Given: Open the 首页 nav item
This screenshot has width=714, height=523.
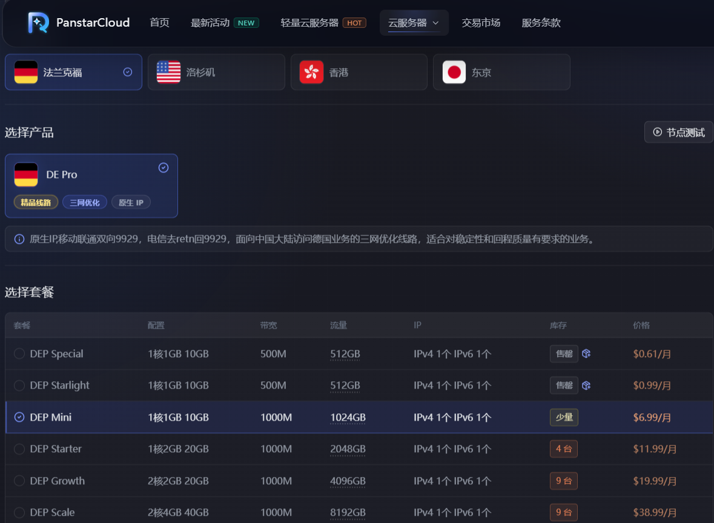Looking at the screenshot, I should pyautogui.click(x=159, y=23).
